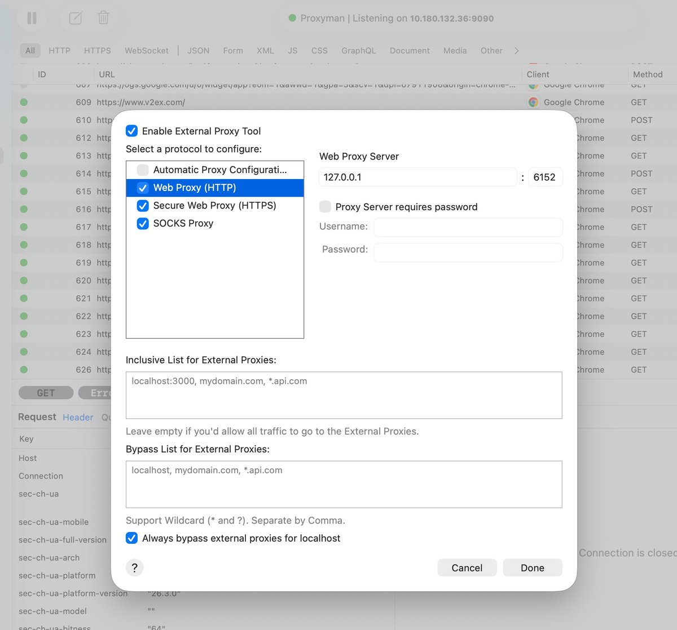The height and width of the screenshot is (630, 677).
Task: Select the Document filter tab
Action: 410,51
